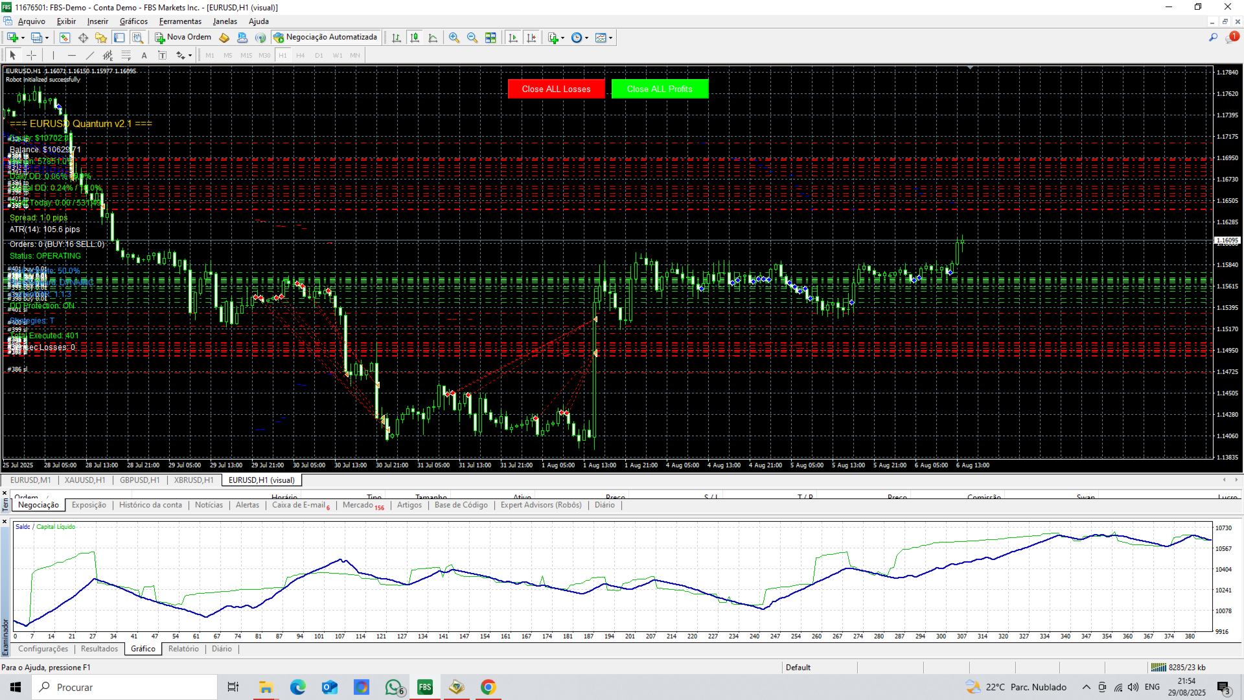Open the Expert Advisors (Robôs) tab
Viewport: 1244px width, 700px height.
tap(541, 505)
